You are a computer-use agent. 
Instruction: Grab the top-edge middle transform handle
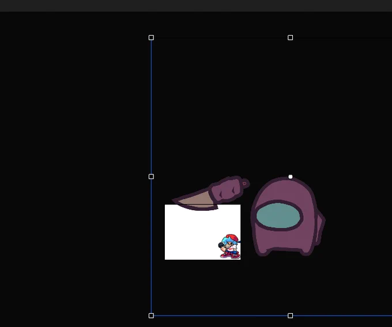coord(290,37)
